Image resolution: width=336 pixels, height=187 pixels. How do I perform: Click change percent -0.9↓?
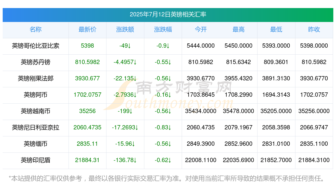(x=163, y=46)
